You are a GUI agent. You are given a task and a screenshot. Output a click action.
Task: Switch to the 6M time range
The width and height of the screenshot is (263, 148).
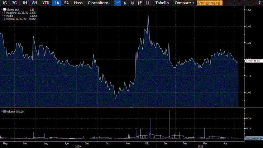click(x=34, y=3)
